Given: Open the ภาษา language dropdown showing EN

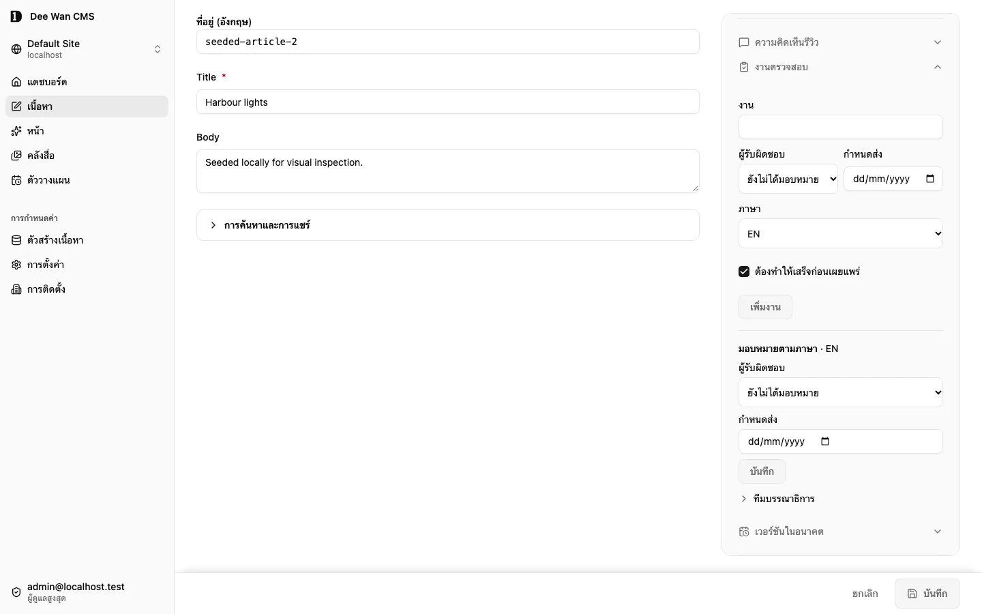Looking at the screenshot, I should pos(841,233).
